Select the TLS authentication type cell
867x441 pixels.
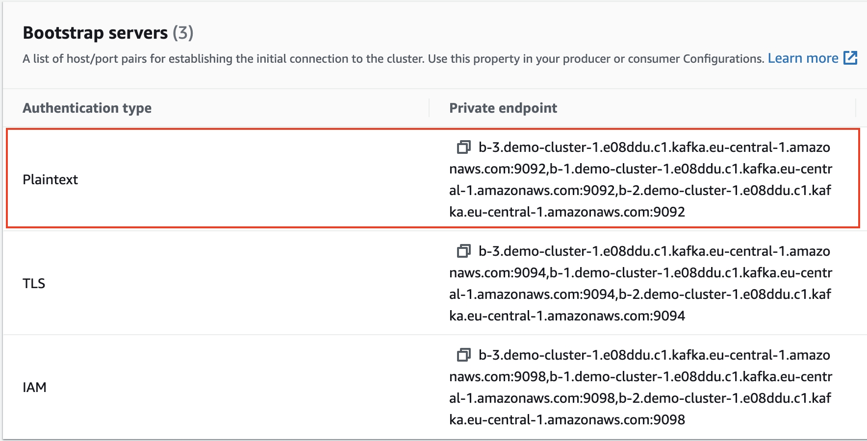pyautogui.click(x=34, y=283)
